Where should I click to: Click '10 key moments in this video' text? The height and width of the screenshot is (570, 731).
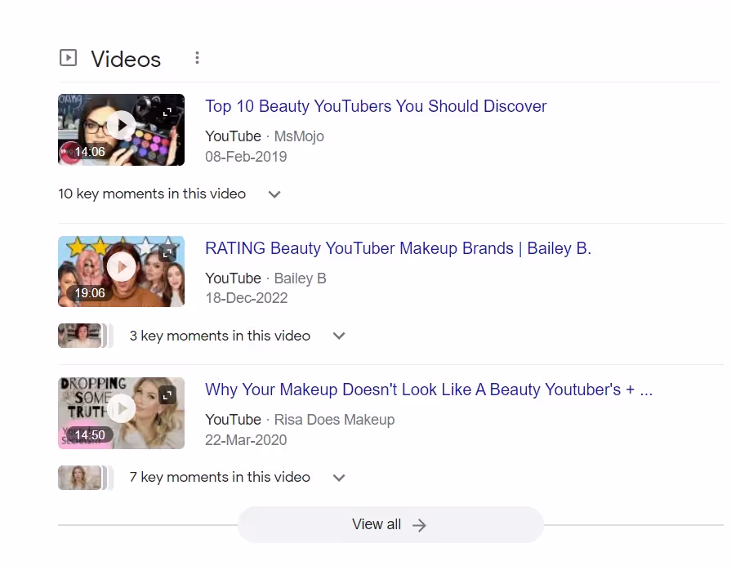click(152, 194)
